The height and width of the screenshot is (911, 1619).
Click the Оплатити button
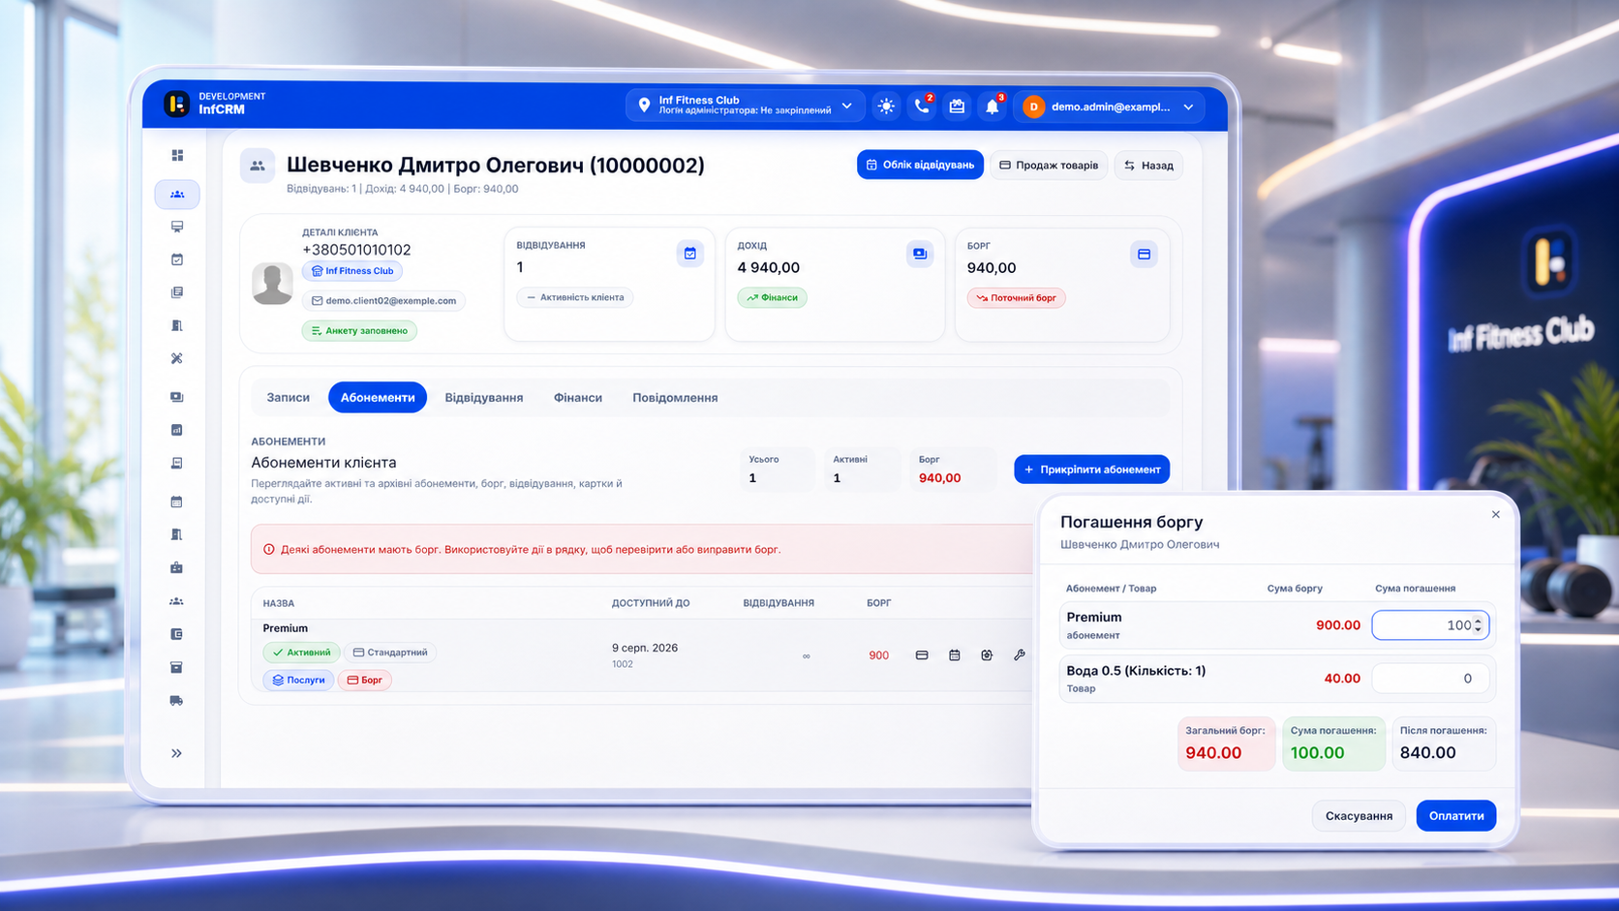(x=1456, y=816)
